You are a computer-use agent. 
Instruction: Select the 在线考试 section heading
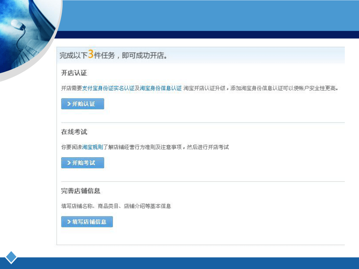click(x=74, y=132)
